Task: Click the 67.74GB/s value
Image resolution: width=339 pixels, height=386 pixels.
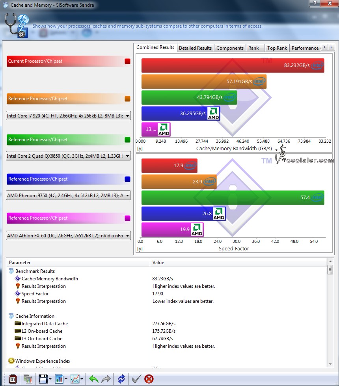Action: (163, 339)
